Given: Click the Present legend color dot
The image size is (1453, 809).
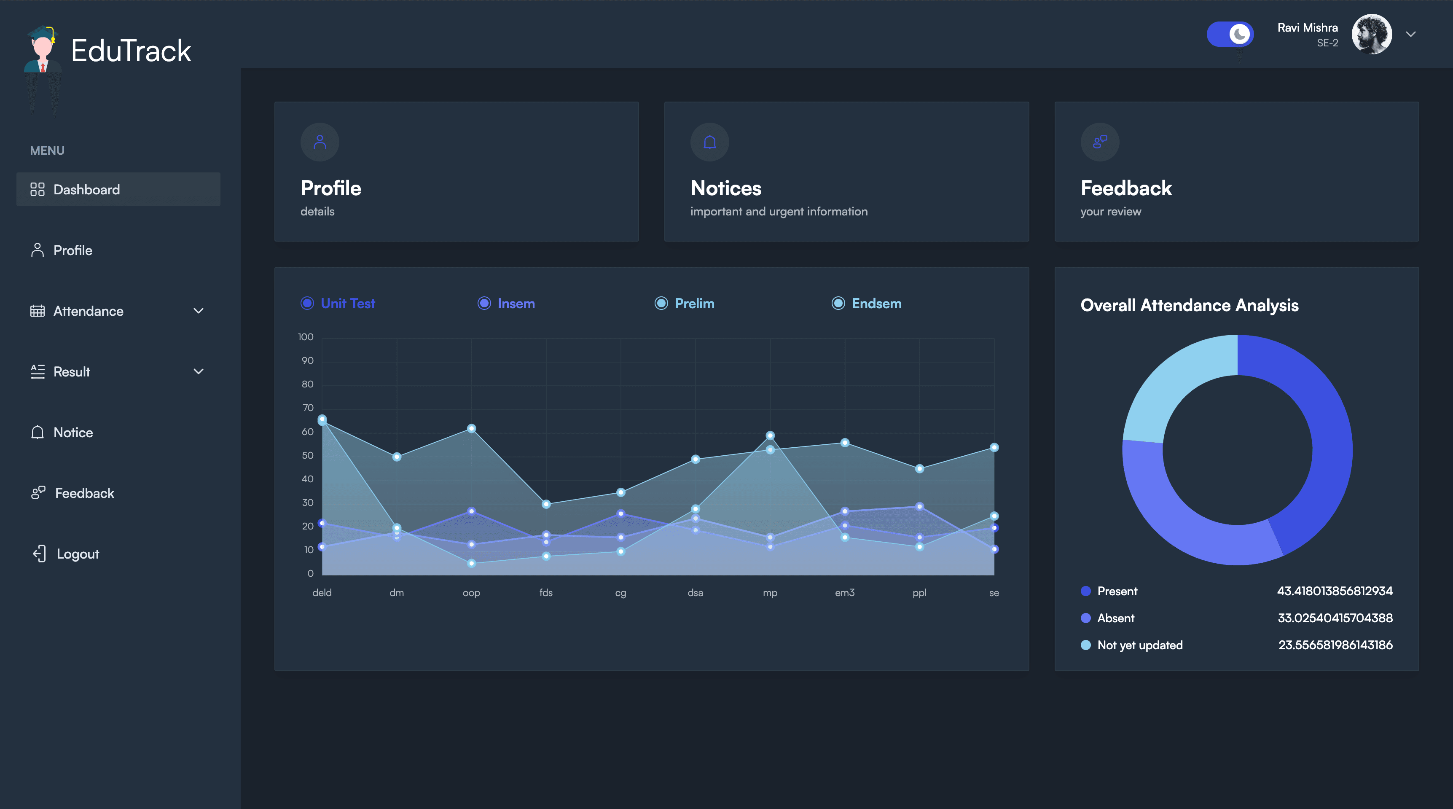Looking at the screenshot, I should pos(1086,591).
